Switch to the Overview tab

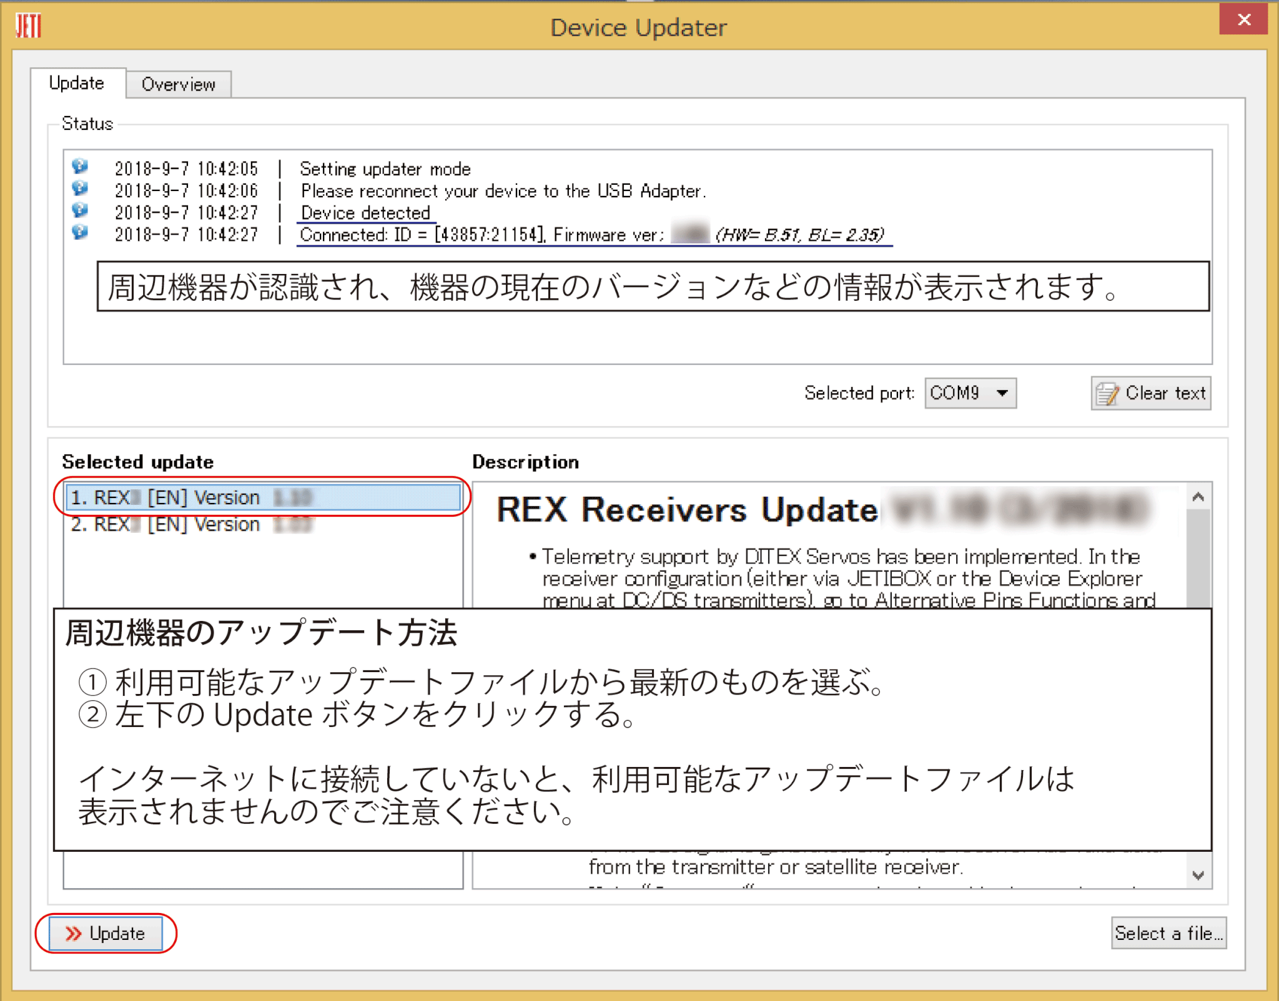179,84
